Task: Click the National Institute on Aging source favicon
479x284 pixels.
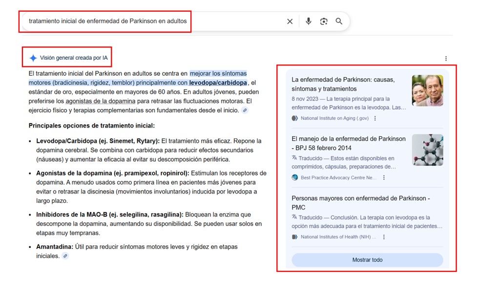Action: (x=294, y=118)
